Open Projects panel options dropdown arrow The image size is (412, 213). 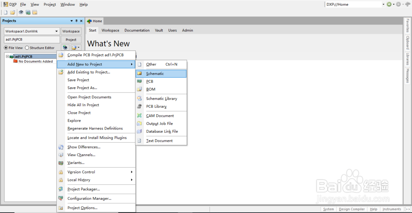(x=72, y=21)
